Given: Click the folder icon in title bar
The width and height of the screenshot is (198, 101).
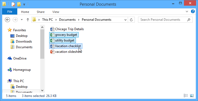Looking at the screenshot, I should click(x=4, y=4).
